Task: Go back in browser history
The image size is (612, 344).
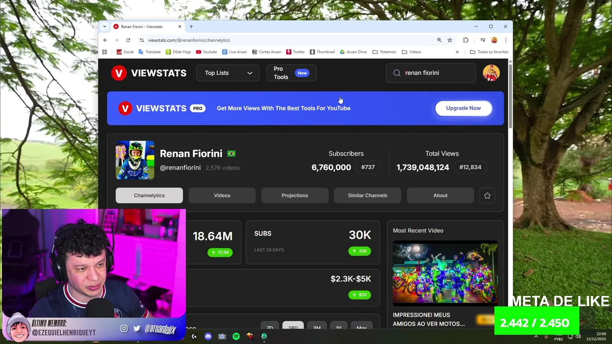Action: coord(105,40)
